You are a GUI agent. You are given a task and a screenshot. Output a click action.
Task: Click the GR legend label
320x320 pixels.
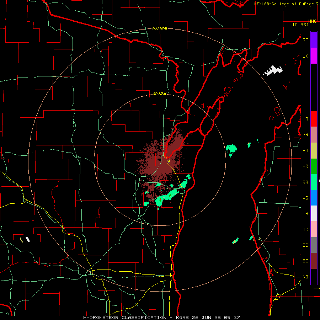click(305, 135)
